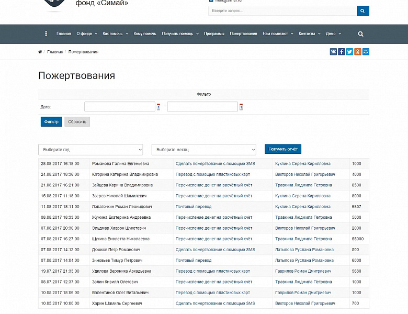Expand the 'О фонде' menu
The width and height of the screenshot is (408, 314).
point(86,34)
